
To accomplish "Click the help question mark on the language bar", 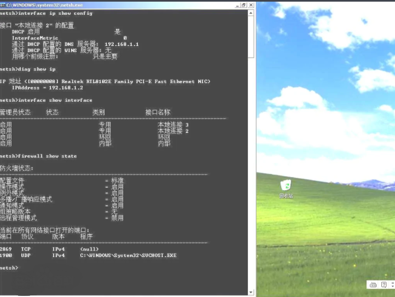I will point(384,284).
